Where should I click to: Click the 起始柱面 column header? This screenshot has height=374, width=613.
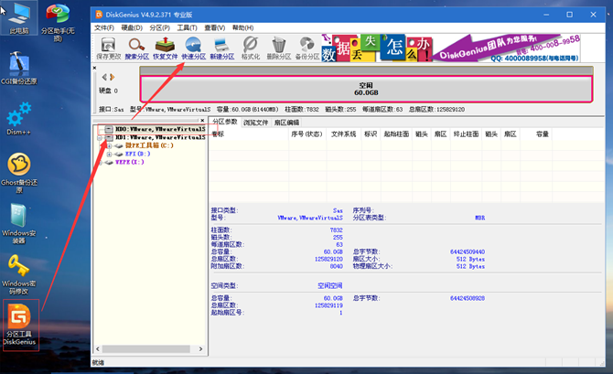[396, 134]
